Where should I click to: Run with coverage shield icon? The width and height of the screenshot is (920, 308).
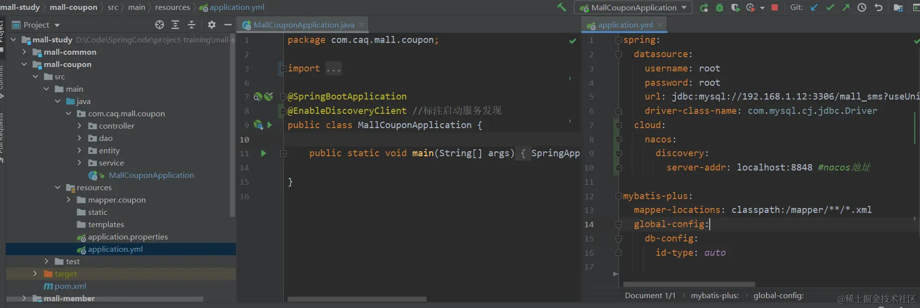(x=735, y=7)
